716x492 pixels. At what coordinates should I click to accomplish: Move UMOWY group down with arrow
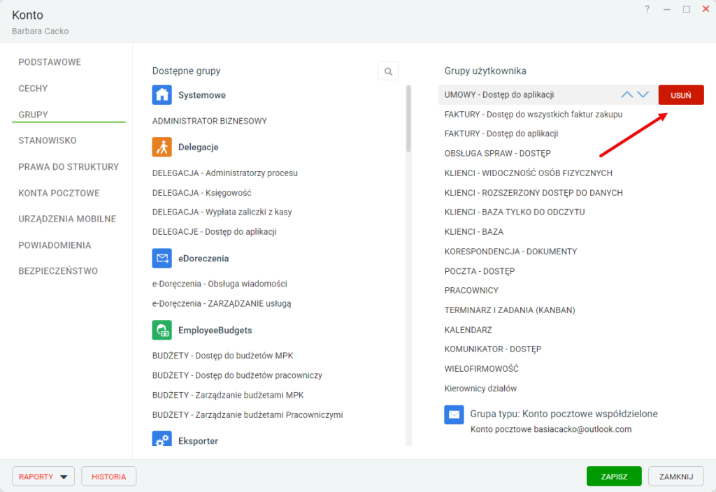[x=643, y=95]
